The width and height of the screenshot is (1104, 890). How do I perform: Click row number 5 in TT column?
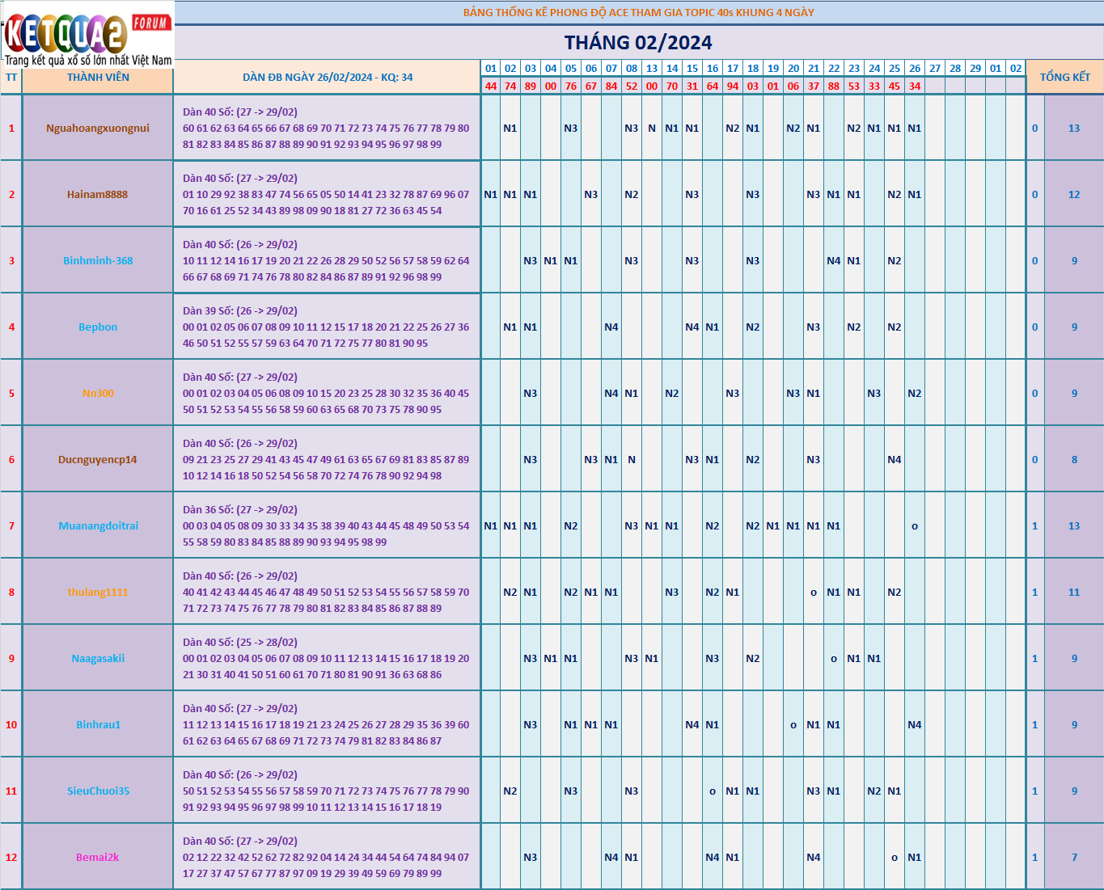coord(11,393)
